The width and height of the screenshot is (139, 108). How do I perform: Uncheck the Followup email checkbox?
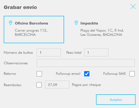[87, 74]
